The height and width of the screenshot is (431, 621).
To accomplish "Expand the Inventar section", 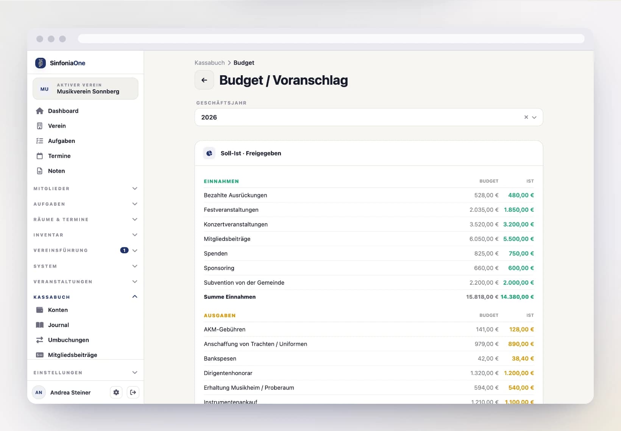I will coord(86,235).
